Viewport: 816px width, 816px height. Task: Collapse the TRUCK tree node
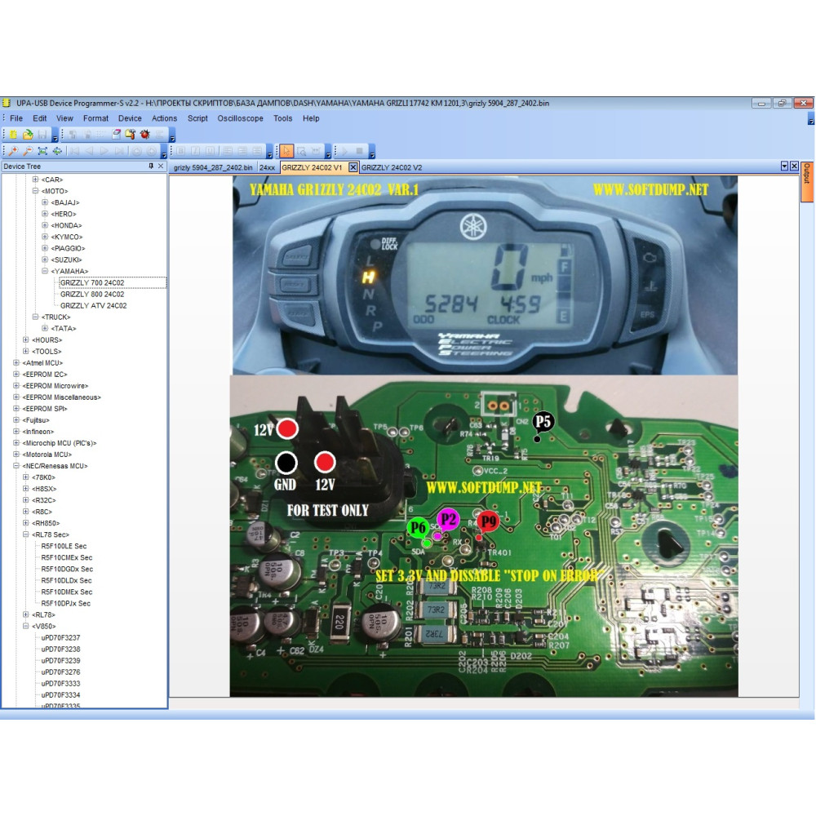pyautogui.click(x=35, y=317)
